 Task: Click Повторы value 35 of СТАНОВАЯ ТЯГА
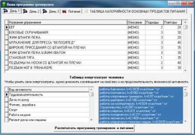point(173,58)
